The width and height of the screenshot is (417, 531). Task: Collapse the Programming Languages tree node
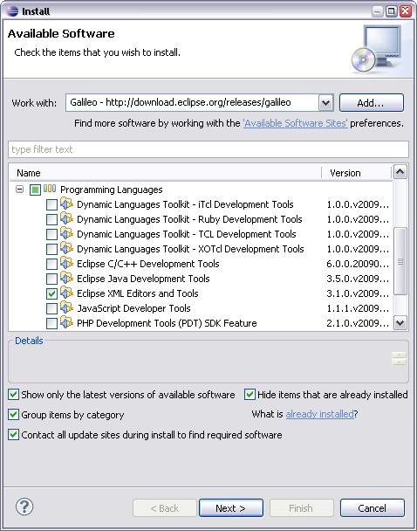point(19,190)
